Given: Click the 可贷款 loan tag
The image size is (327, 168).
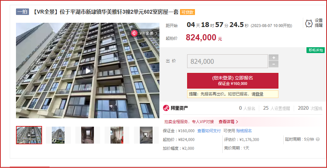Looking at the screenshot, I should (187, 12).
